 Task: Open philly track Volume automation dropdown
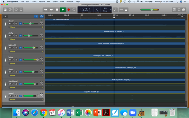(x=26, y=39)
